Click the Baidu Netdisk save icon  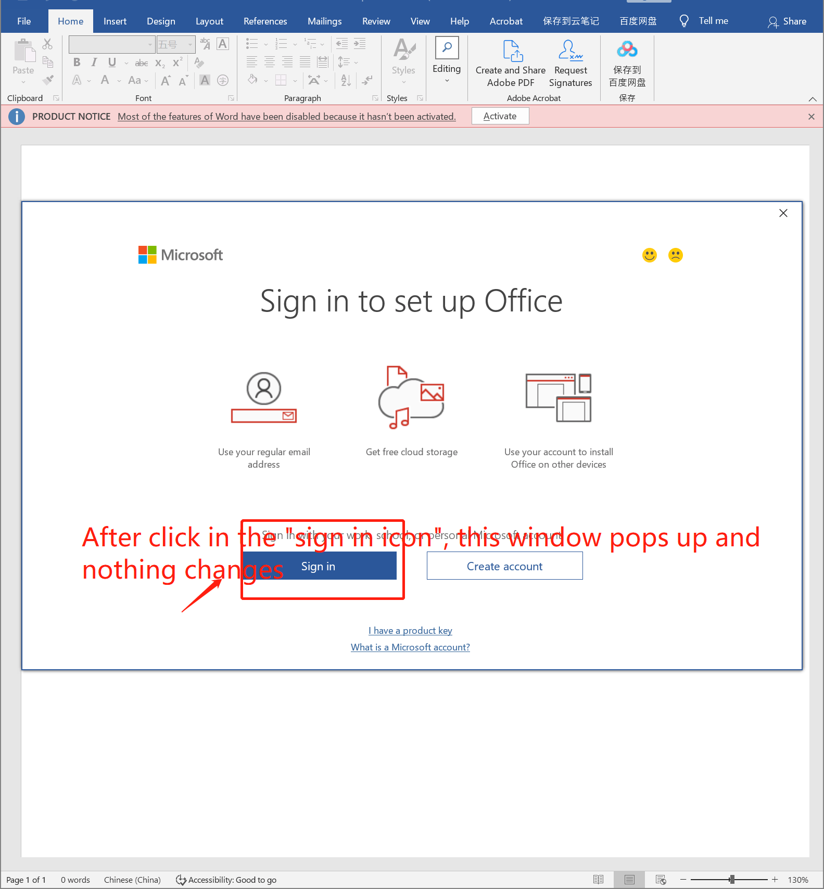click(x=627, y=50)
